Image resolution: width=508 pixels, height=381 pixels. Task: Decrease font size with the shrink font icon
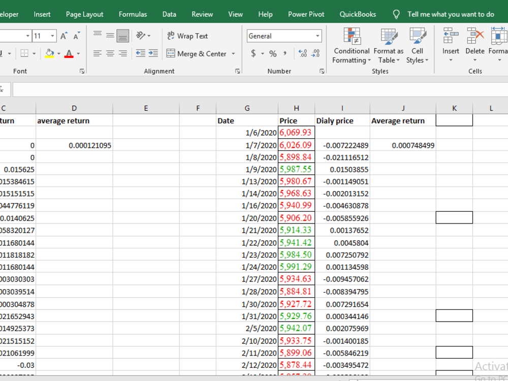tap(77, 36)
